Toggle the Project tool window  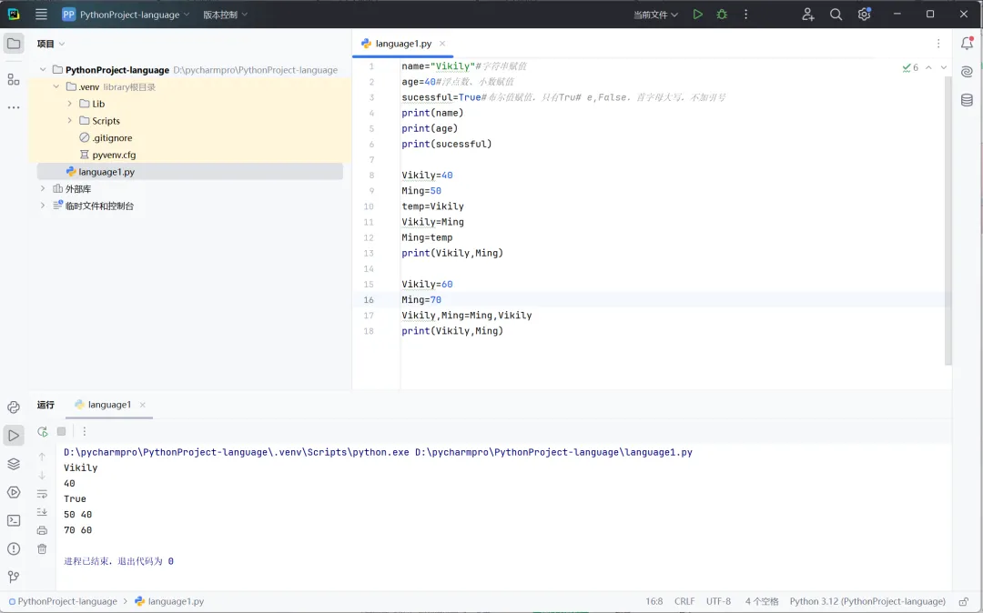click(x=14, y=44)
